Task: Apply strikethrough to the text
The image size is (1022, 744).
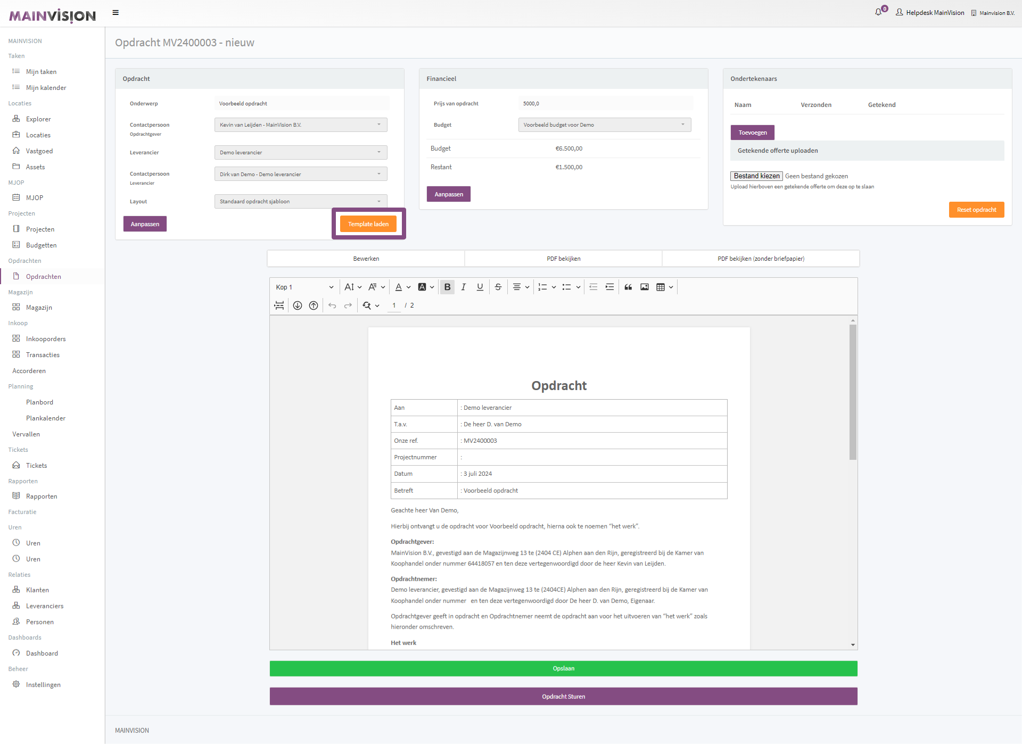Action: (x=498, y=287)
